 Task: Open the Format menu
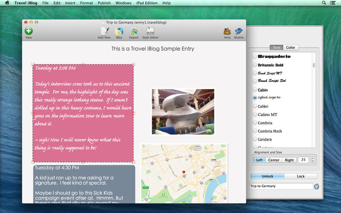coord(87,3)
